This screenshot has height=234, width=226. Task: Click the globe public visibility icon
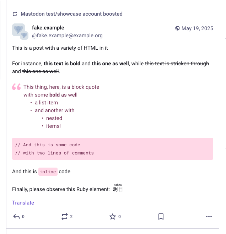[177, 28]
